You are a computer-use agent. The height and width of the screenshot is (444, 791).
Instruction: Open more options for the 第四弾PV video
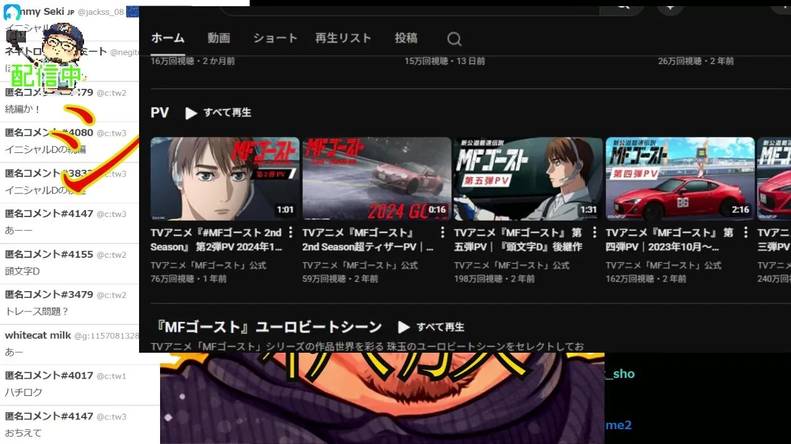(746, 232)
